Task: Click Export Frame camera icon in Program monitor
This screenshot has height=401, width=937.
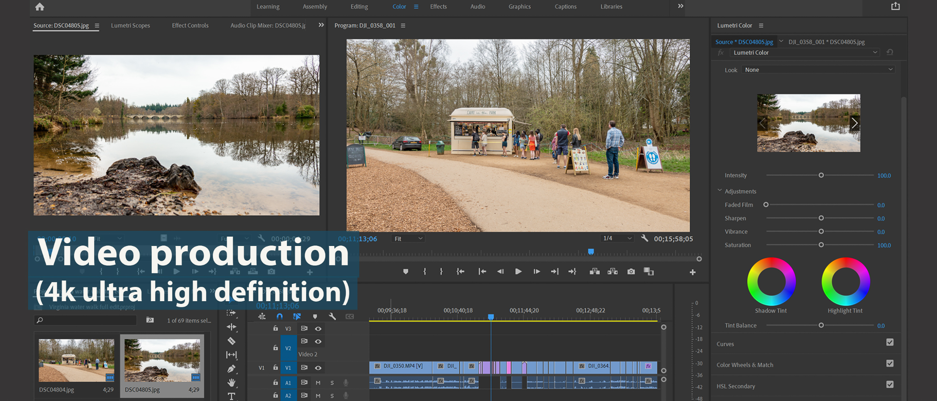Action: tap(631, 271)
